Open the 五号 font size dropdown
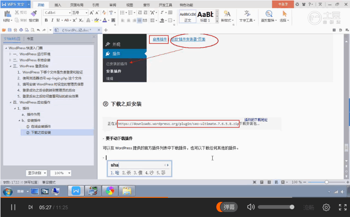 (86, 13)
